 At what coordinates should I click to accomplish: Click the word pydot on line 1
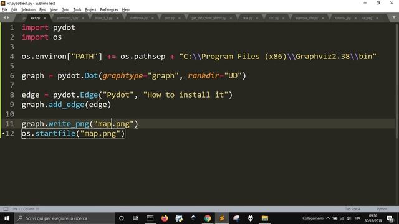64,27
